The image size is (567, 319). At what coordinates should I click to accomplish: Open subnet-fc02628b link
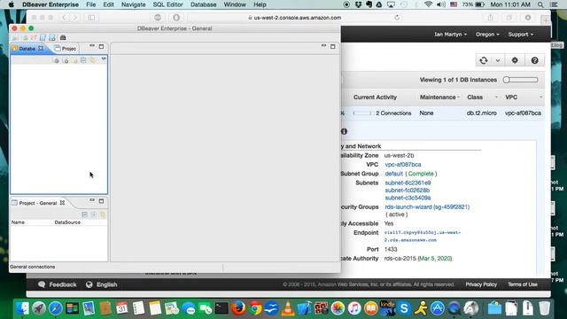pos(408,191)
